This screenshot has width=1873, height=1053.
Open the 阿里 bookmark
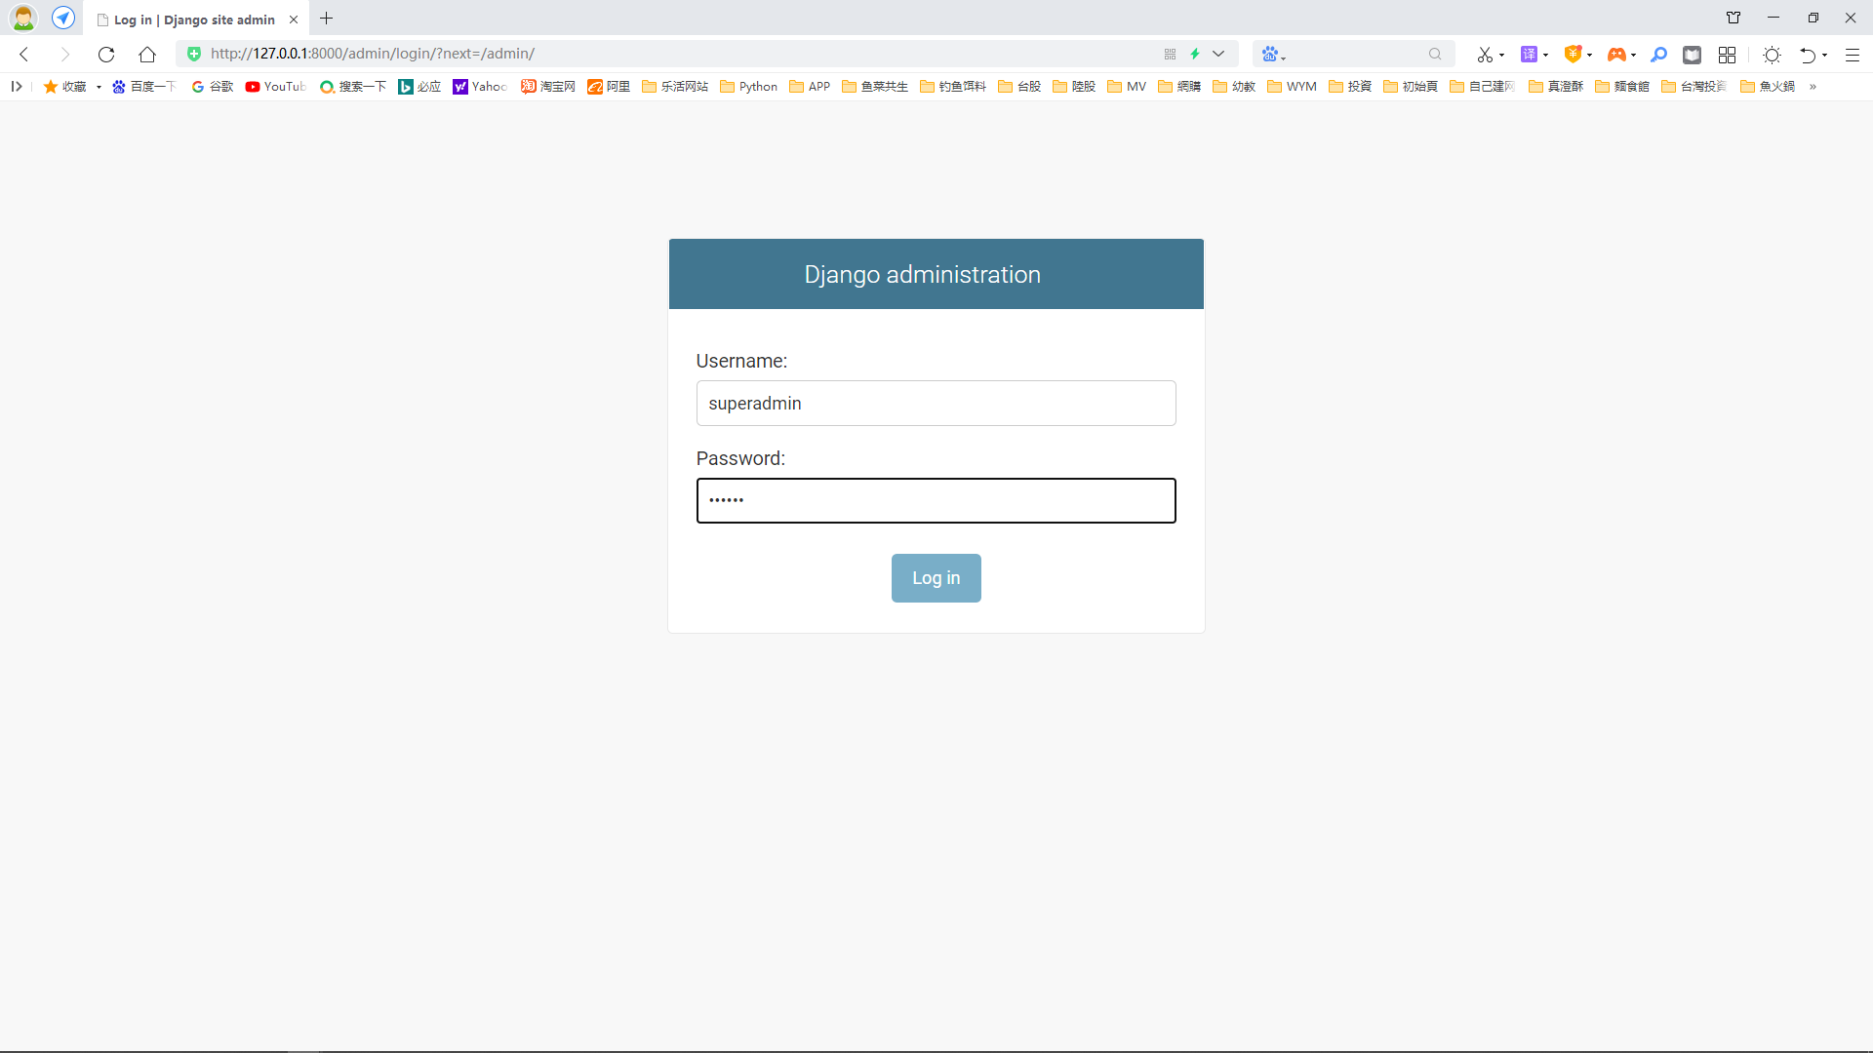[x=609, y=87]
